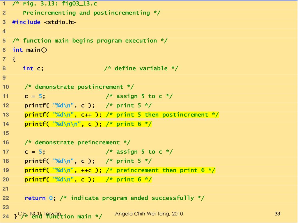Click the 'Fig. 3.13: fig03_13.c' header comment

coord(54,3)
